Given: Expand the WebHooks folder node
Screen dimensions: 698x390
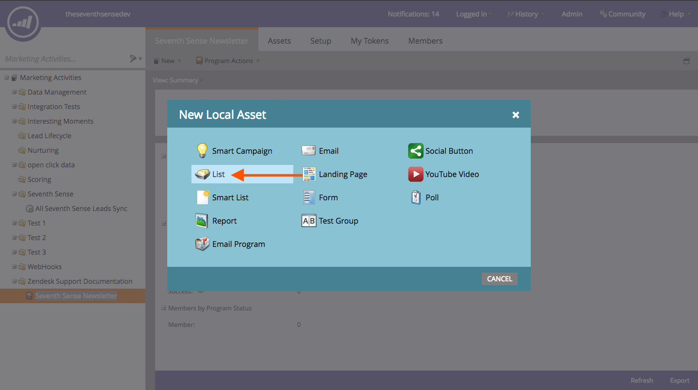Looking at the screenshot, I should pos(15,267).
